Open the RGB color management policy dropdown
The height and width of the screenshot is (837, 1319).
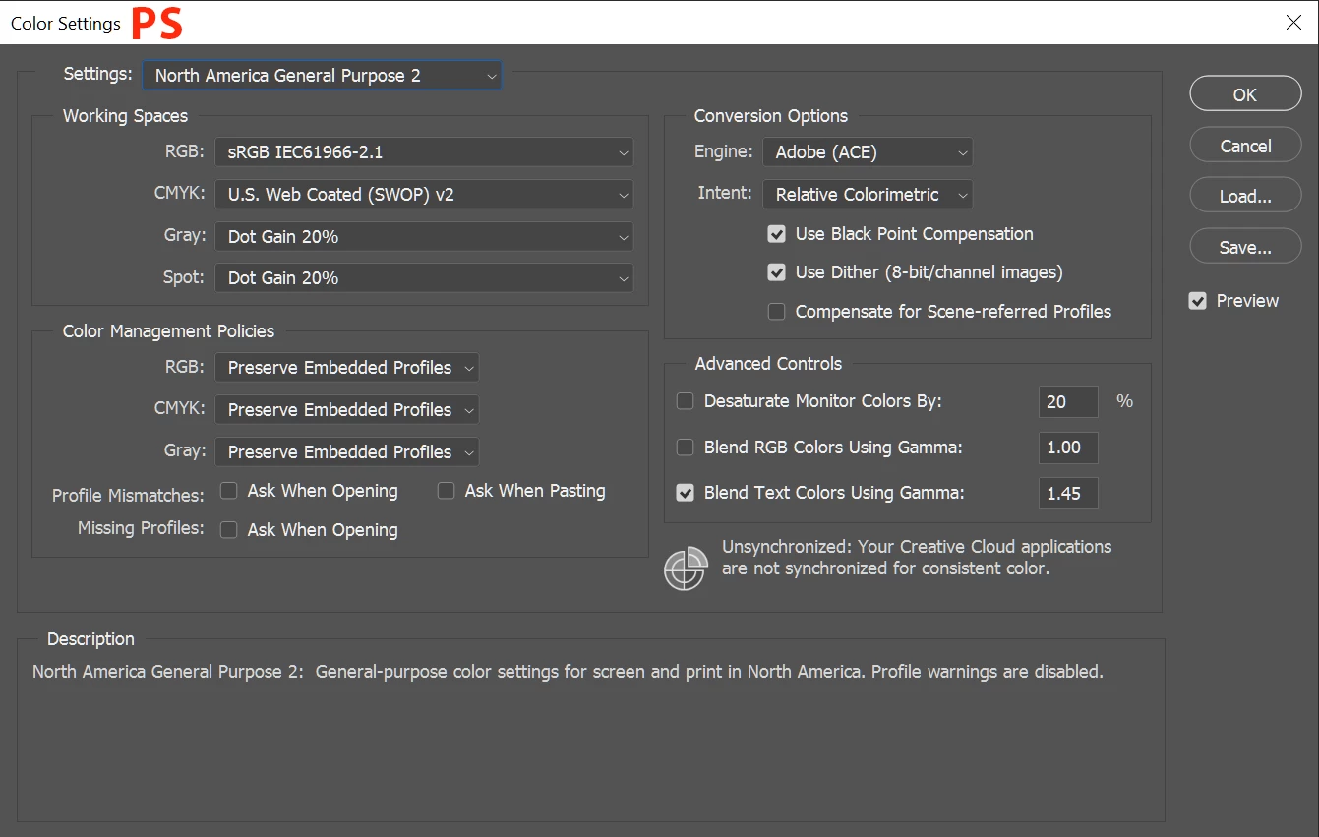pyautogui.click(x=347, y=368)
